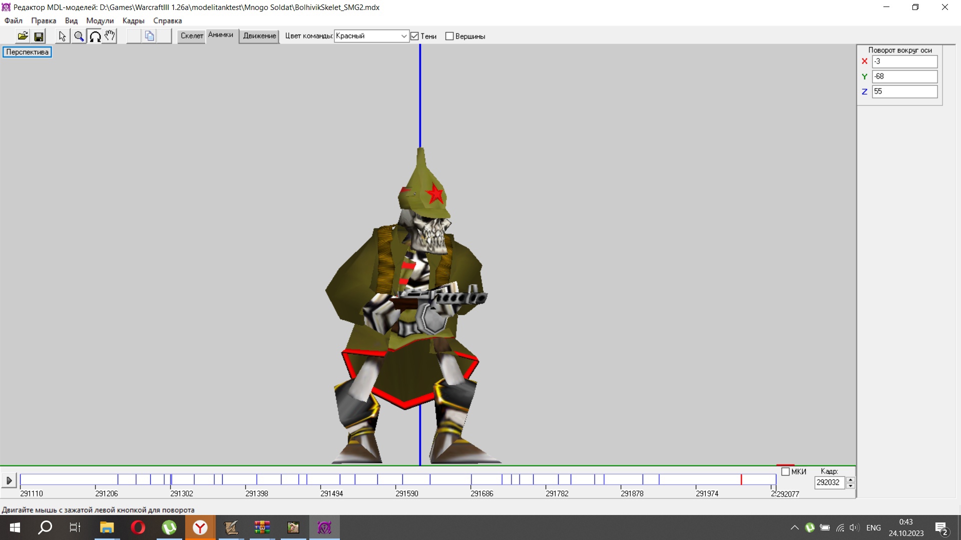Save the model with floppy disk icon
Viewport: 961px width, 540px height.
point(39,36)
